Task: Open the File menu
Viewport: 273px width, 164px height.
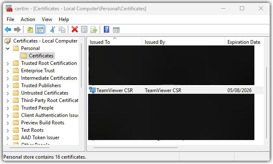Action: click(x=10, y=19)
